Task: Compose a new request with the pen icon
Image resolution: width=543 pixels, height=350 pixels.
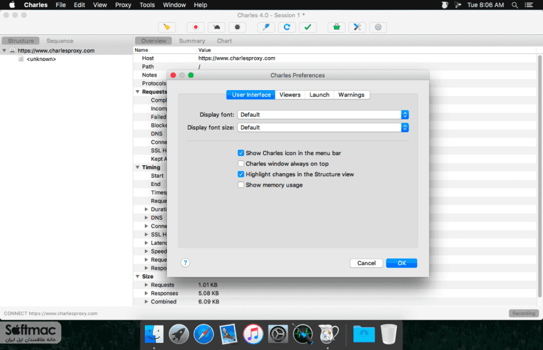Action: 266,27
